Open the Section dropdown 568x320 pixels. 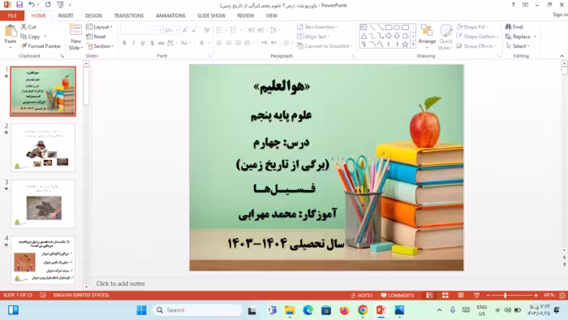click(101, 46)
